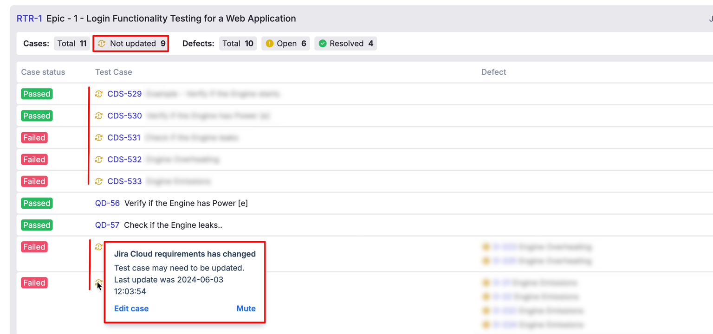The height and width of the screenshot is (334, 713).
Task: Click Edit case in the tooltip popup
Action: pos(131,308)
